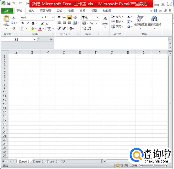
Task: Open Find and Select binoculars
Action: 155,22
